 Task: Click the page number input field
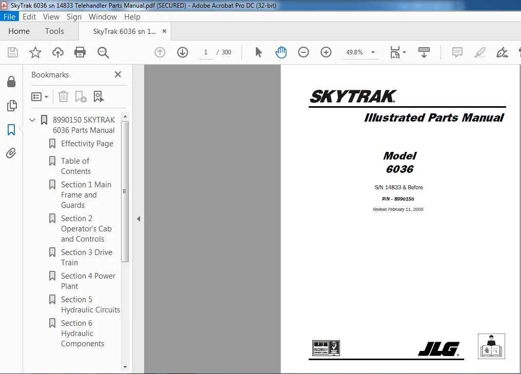(206, 52)
